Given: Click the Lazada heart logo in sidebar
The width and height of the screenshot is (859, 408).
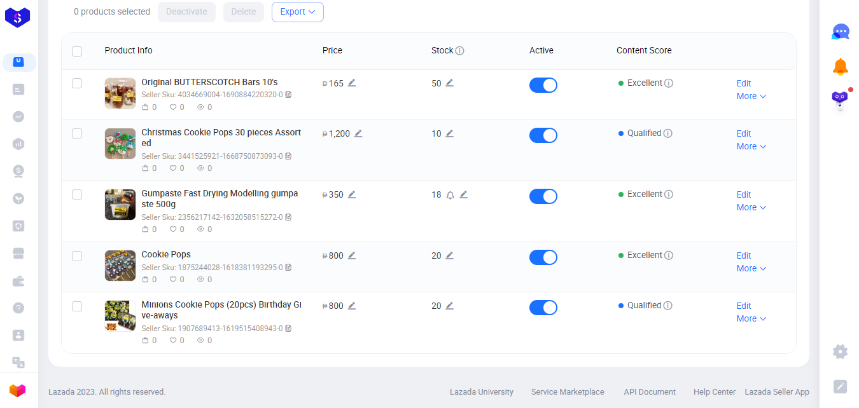Looking at the screenshot, I should pyautogui.click(x=18, y=390).
